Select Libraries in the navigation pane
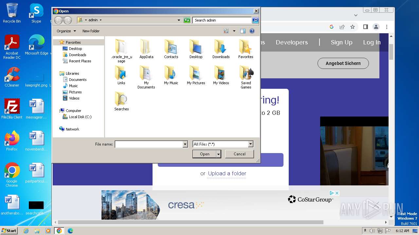This screenshot has width=419, height=235. [x=72, y=73]
